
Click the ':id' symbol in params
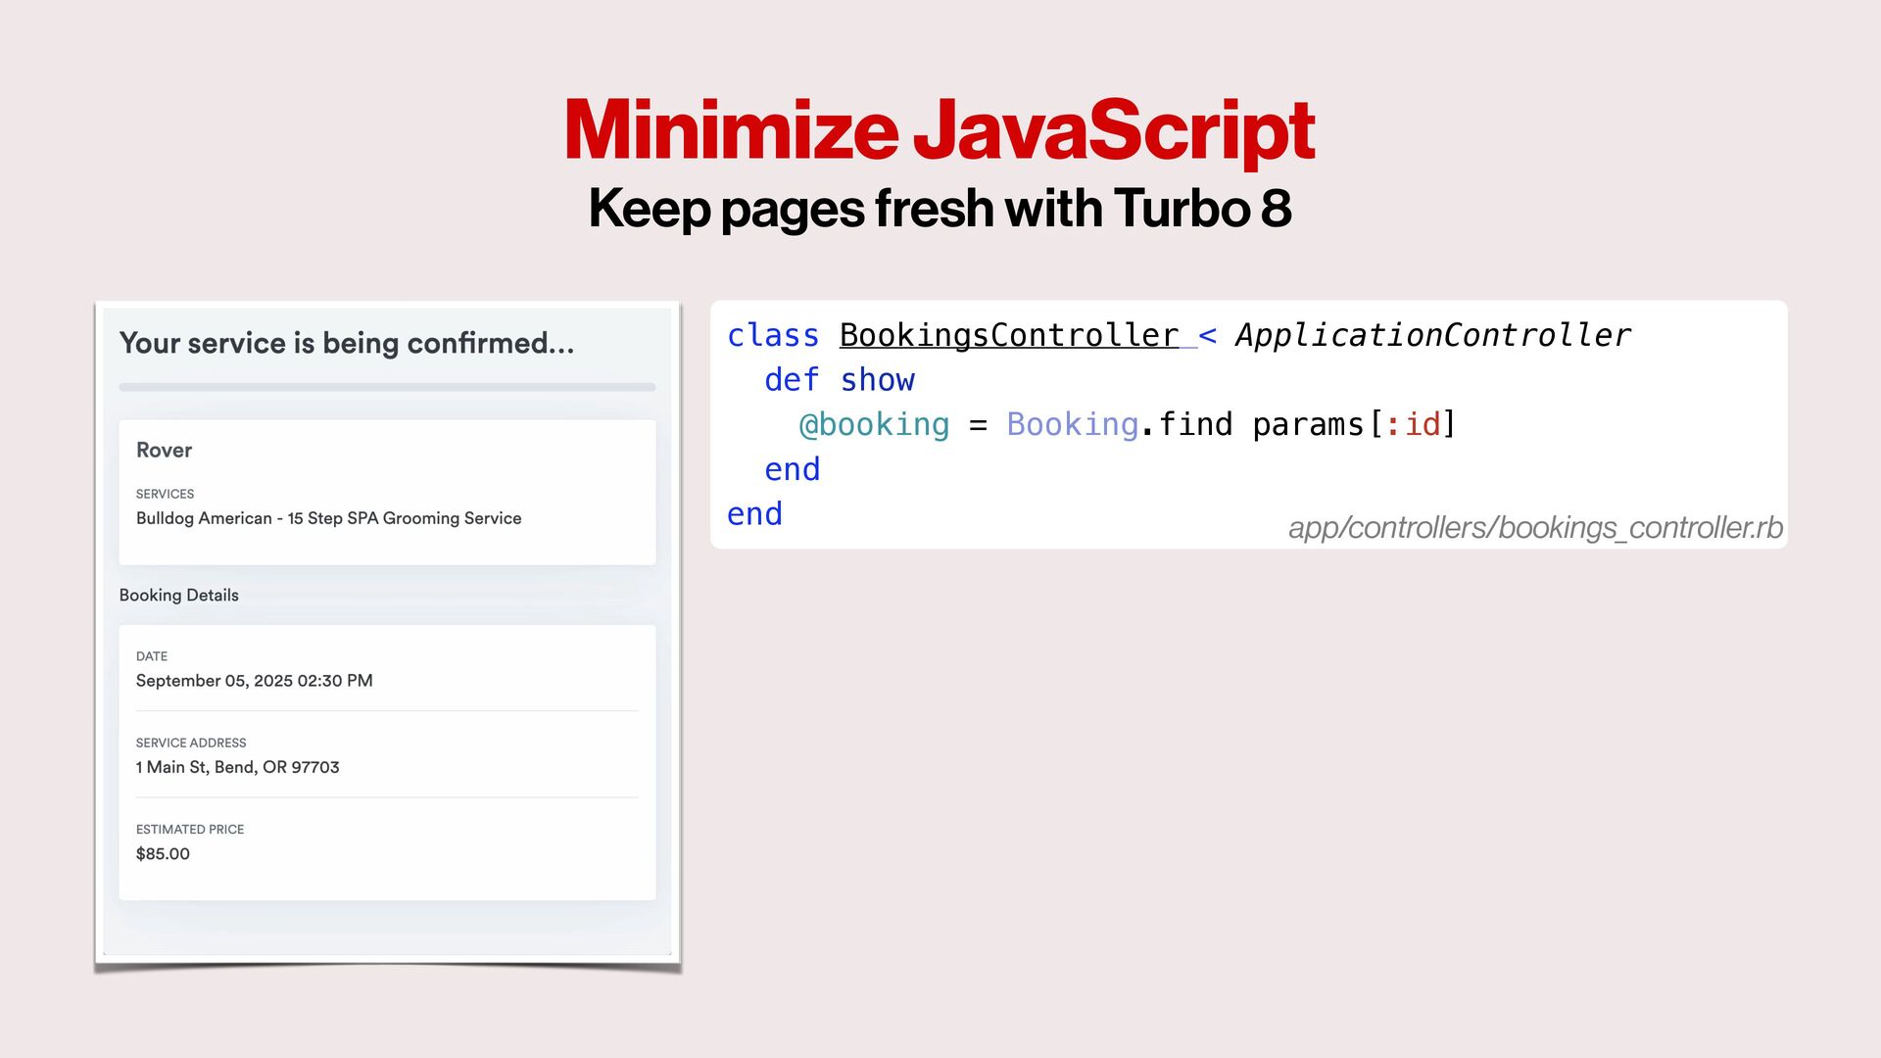(x=1413, y=424)
